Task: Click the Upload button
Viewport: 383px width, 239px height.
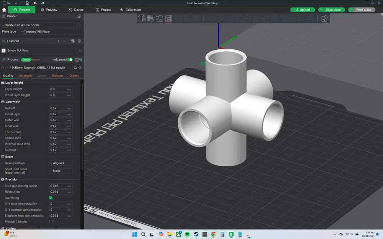Action: (x=303, y=10)
